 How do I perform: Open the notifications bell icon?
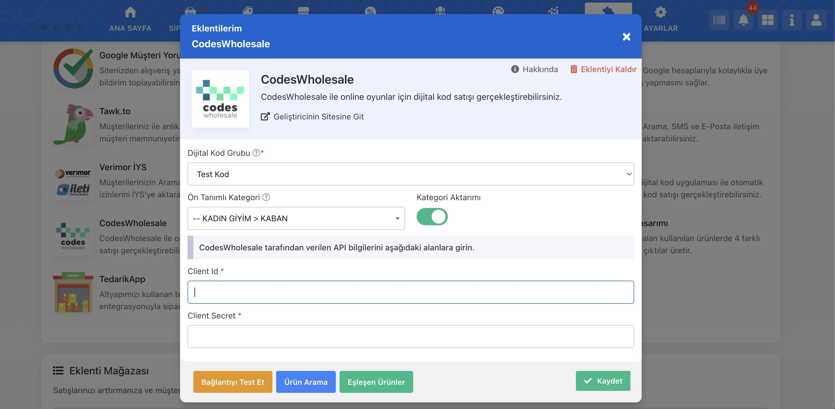tap(743, 20)
